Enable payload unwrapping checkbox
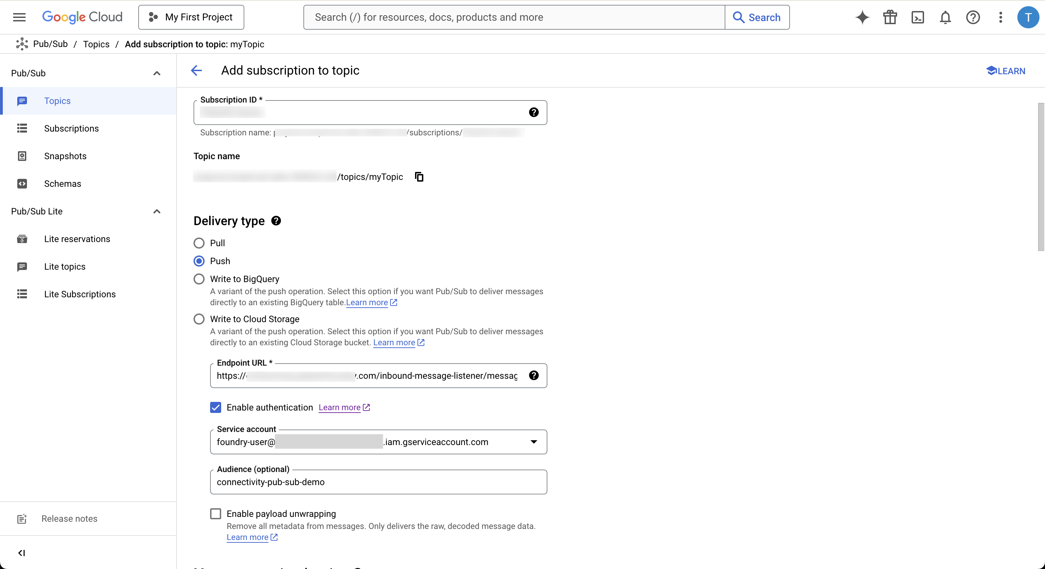The image size is (1045, 569). point(216,514)
